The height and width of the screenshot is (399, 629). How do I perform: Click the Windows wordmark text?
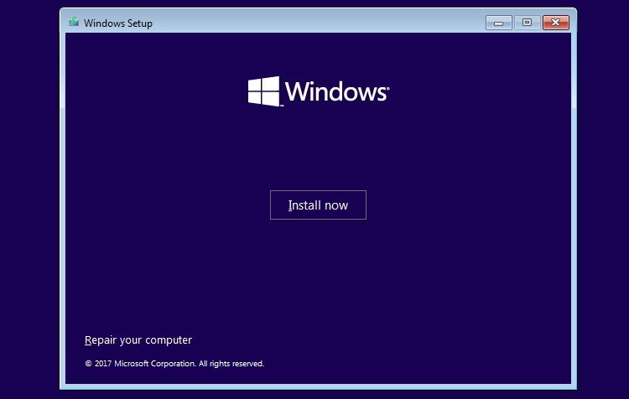pyautogui.click(x=335, y=91)
